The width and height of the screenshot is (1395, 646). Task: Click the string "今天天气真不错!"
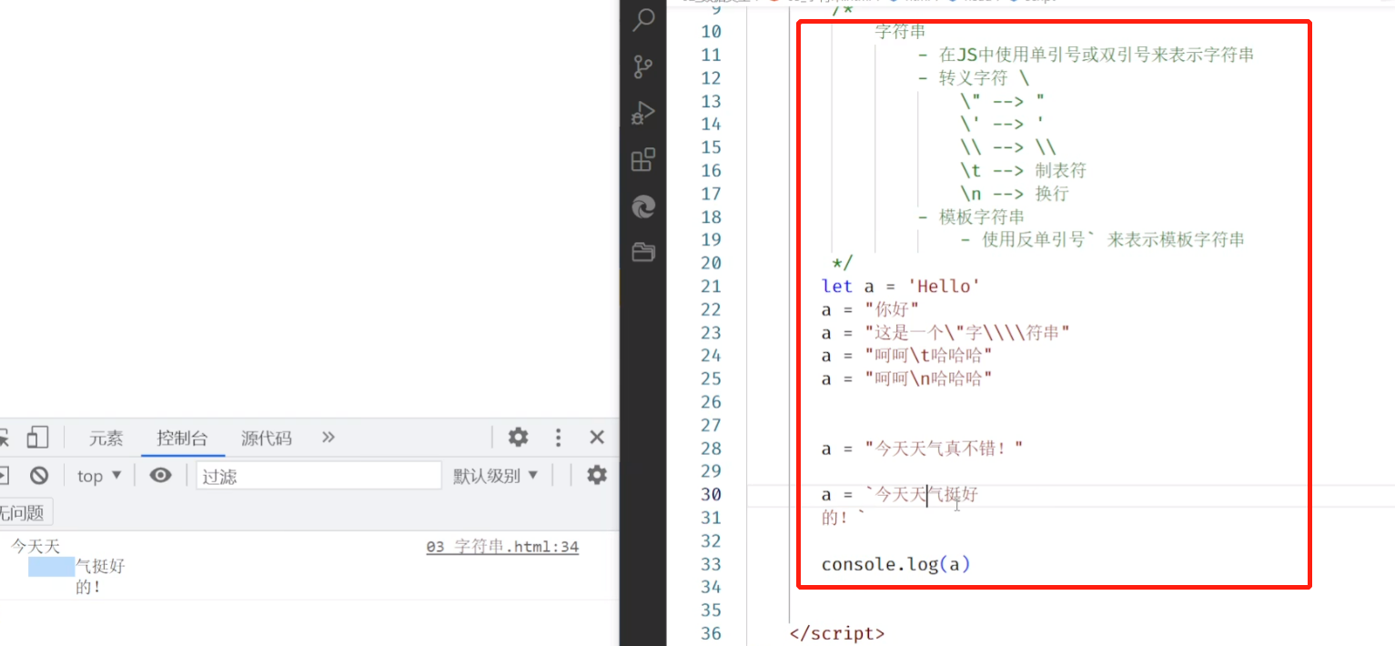pos(945,448)
